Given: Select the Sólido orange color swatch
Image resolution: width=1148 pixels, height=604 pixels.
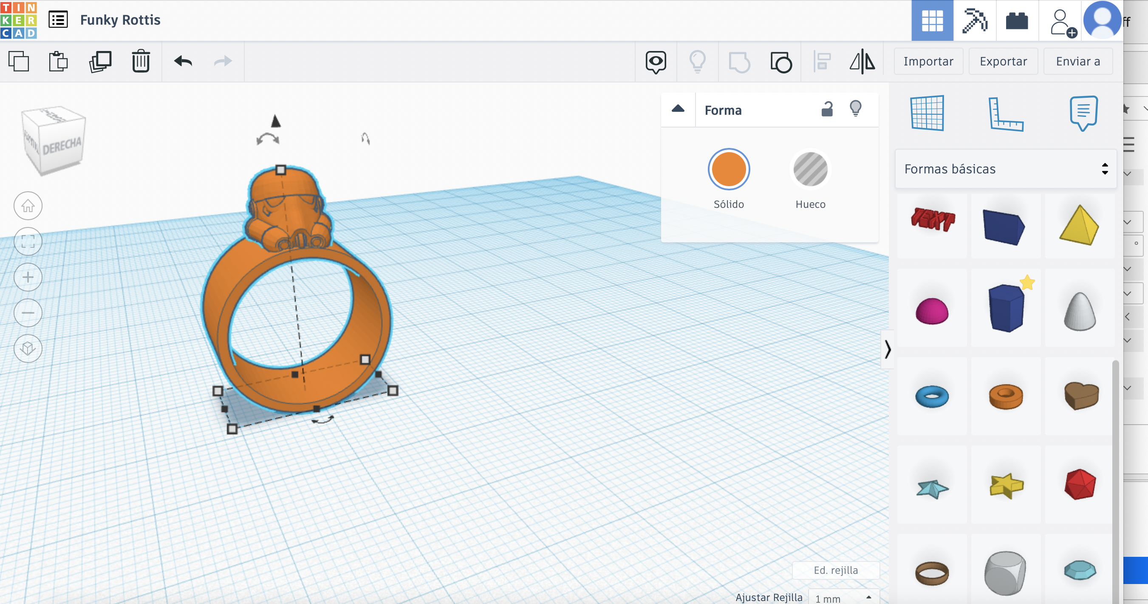Looking at the screenshot, I should pyautogui.click(x=729, y=170).
